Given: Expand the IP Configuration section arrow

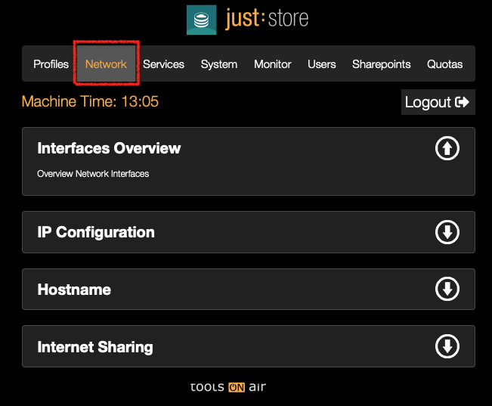Looking at the screenshot, I should point(447,232).
